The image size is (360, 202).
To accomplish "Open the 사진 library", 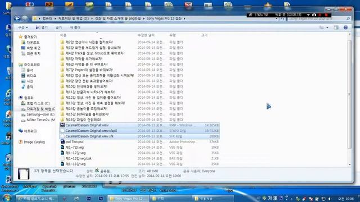I will tap(30, 81).
